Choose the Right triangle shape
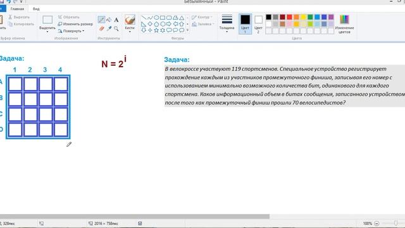The height and width of the screenshot is (228, 405). coord(144,24)
